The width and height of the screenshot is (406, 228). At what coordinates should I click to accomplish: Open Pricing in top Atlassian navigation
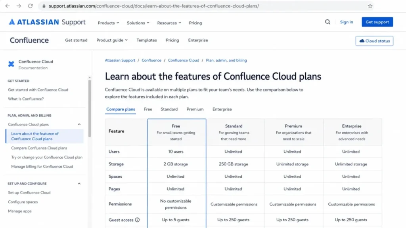(195, 23)
